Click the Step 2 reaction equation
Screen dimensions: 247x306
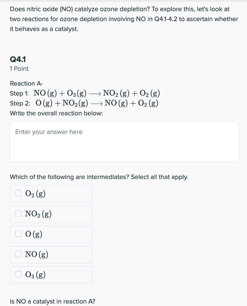point(97,103)
